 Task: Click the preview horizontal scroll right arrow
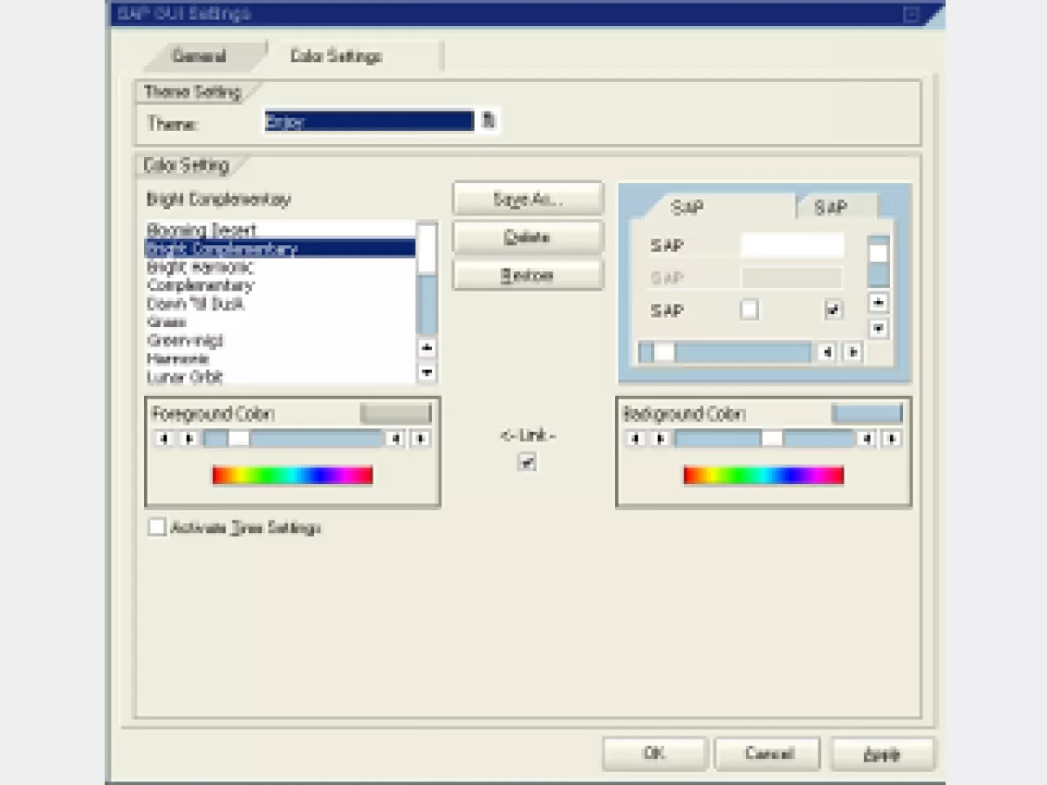(852, 352)
